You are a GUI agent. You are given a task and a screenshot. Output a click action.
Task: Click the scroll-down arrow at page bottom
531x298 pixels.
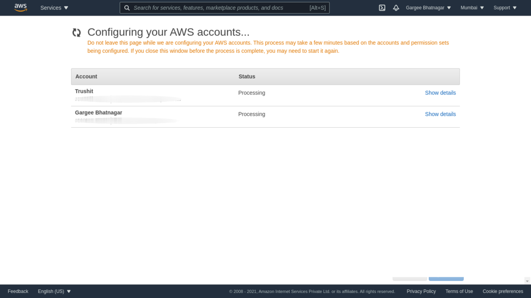527,281
